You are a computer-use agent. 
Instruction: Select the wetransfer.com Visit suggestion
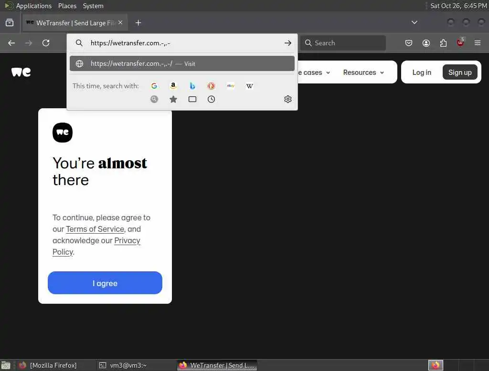click(x=182, y=63)
